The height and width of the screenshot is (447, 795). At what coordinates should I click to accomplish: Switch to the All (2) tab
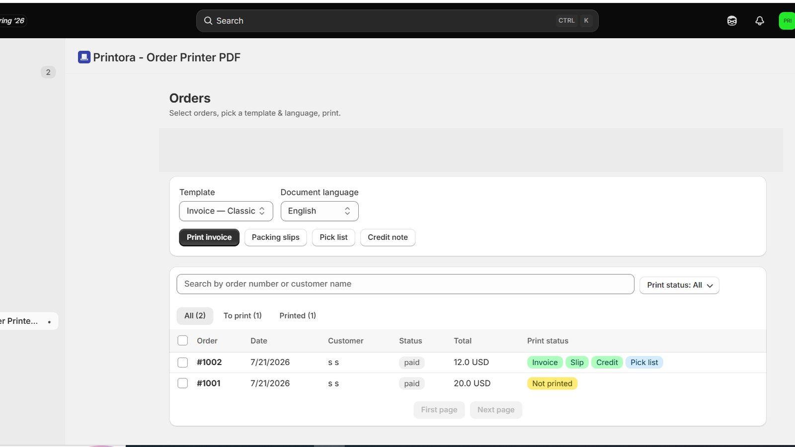pos(195,315)
